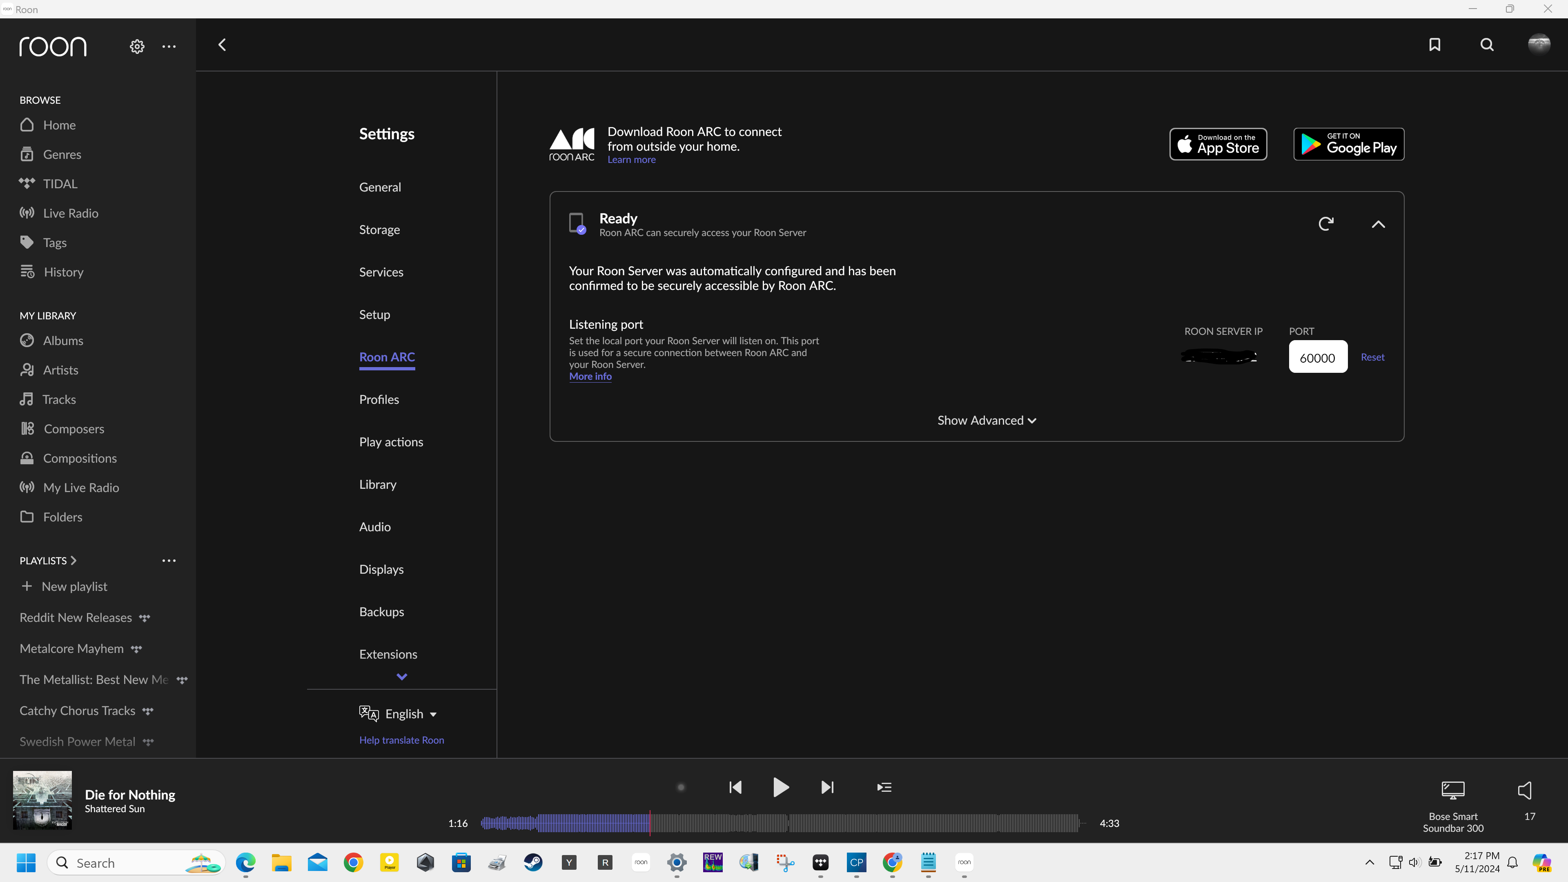Go back with the left arrow
1568x882 pixels.
click(222, 45)
